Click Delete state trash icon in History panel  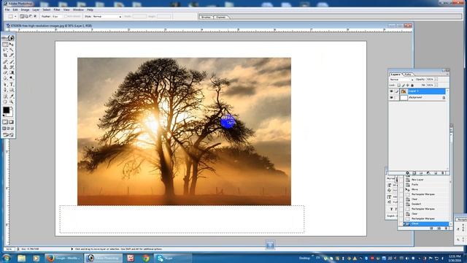coord(446,228)
